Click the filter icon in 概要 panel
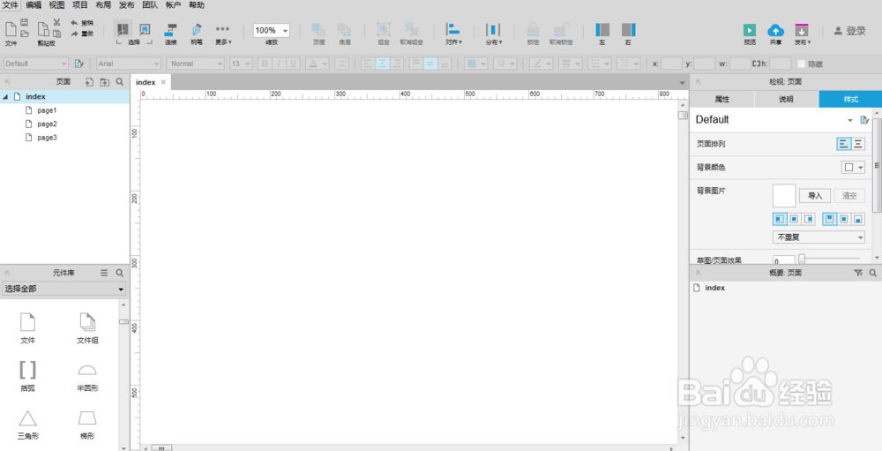Screen dimensions: 882x451 (x=858, y=273)
